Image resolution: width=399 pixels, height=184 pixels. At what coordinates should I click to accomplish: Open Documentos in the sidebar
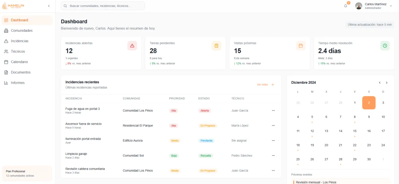(x=27, y=72)
